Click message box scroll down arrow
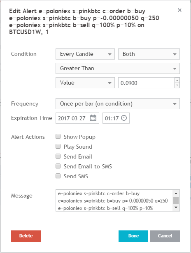 [x=176, y=207]
